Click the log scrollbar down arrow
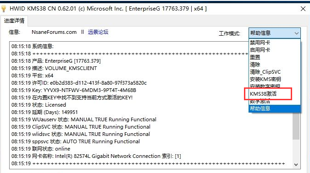The height and width of the screenshot is (173, 310). 296,164
